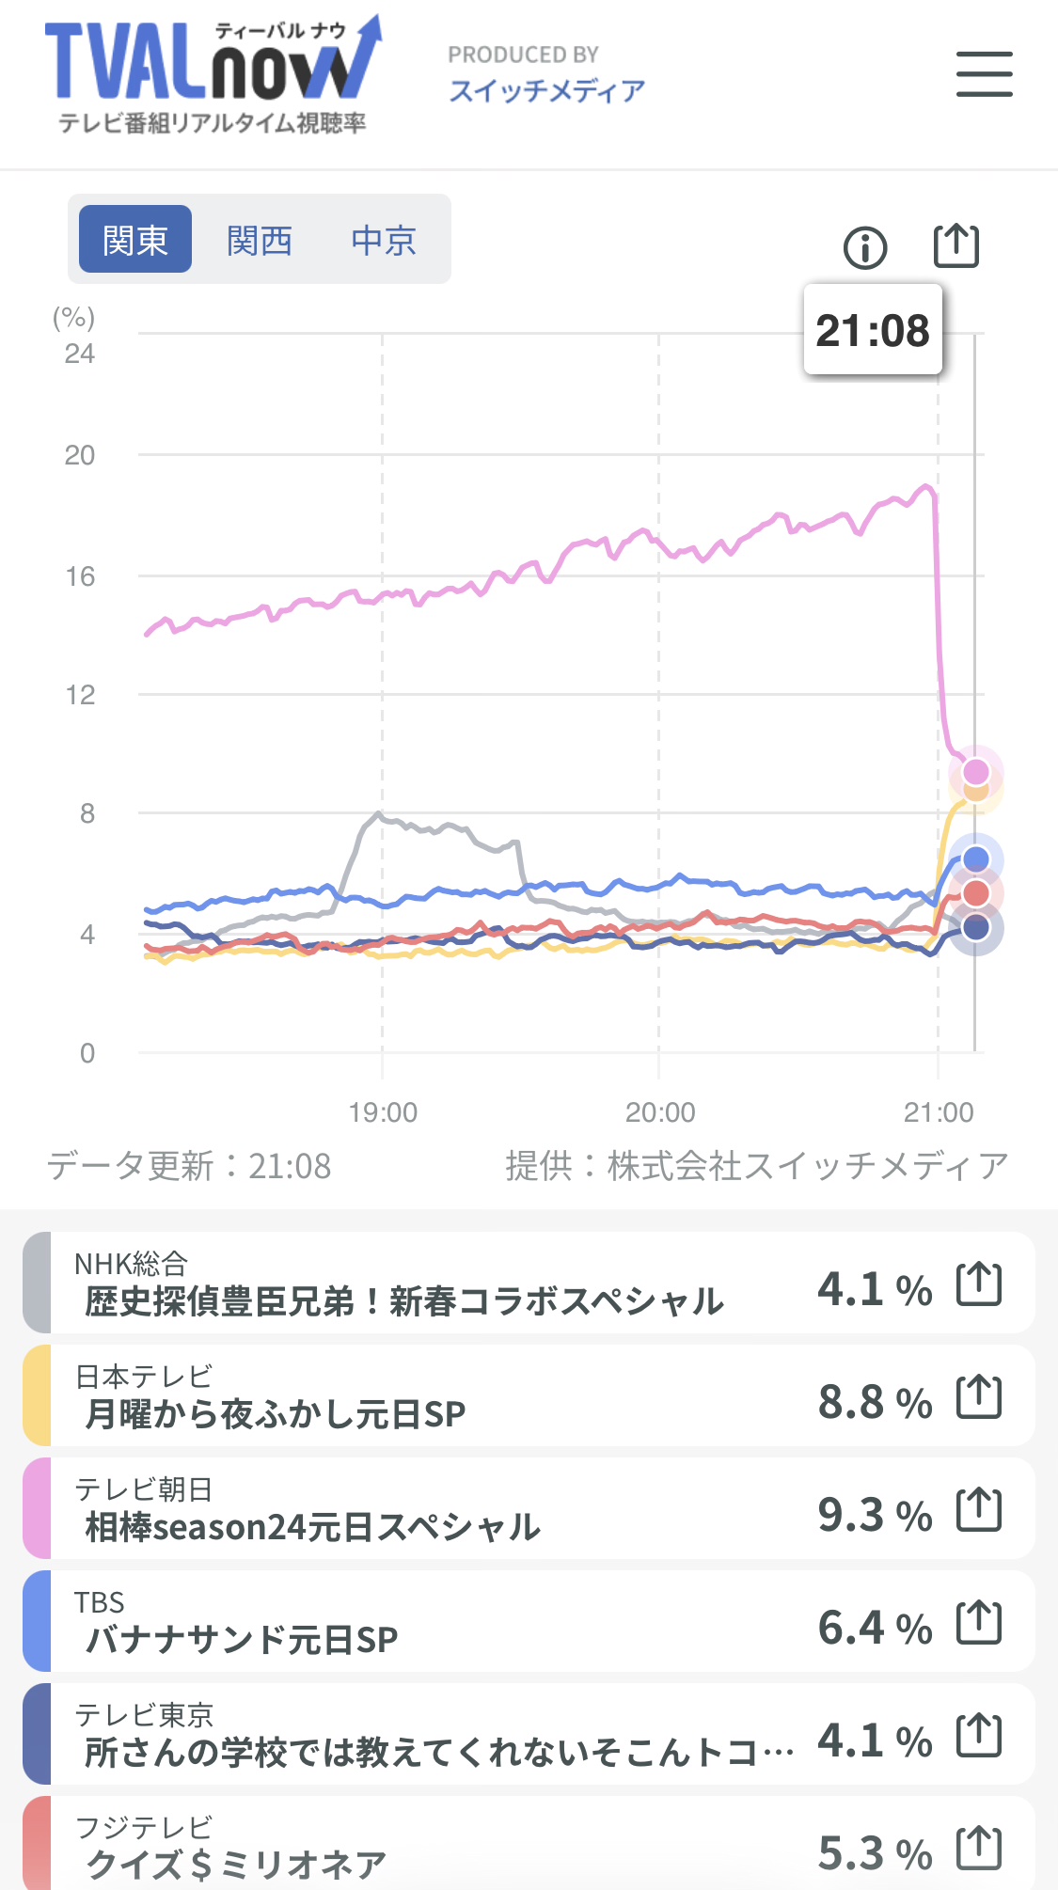This screenshot has height=1890, width=1058.
Task: Select the 関東 region tab
Action: point(135,240)
